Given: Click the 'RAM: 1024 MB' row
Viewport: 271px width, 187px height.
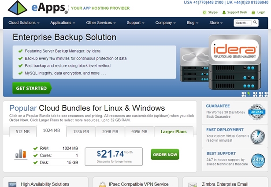Looking at the screenshot, I should pos(56,148).
